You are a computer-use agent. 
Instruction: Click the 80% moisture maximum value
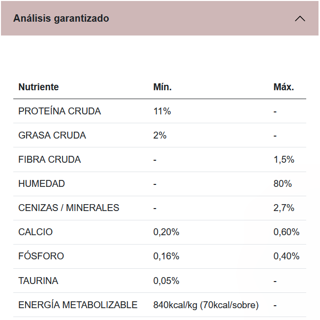pyautogui.click(x=283, y=184)
